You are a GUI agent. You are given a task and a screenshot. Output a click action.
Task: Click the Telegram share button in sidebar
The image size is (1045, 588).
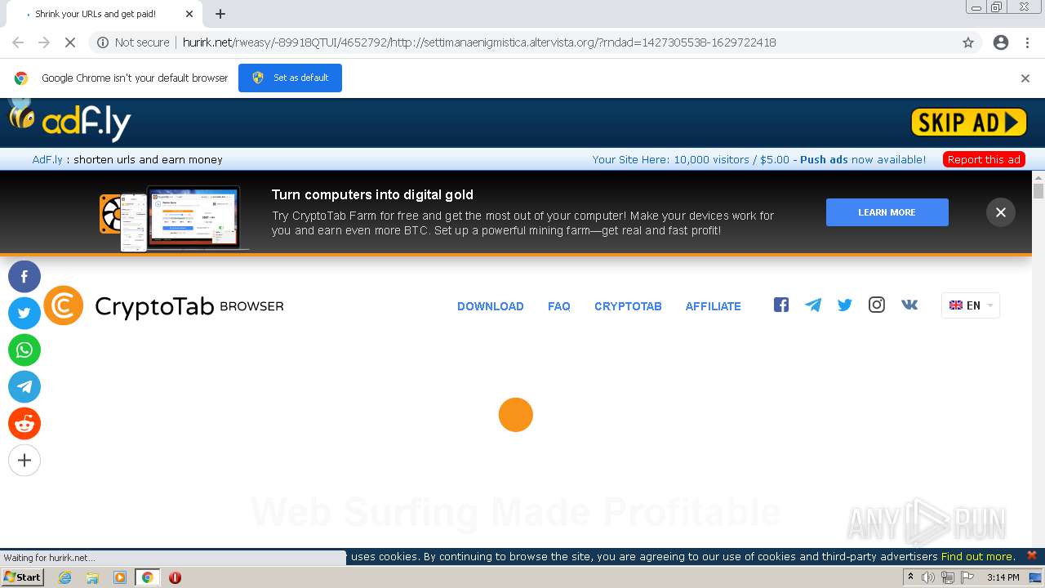(x=24, y=386)
